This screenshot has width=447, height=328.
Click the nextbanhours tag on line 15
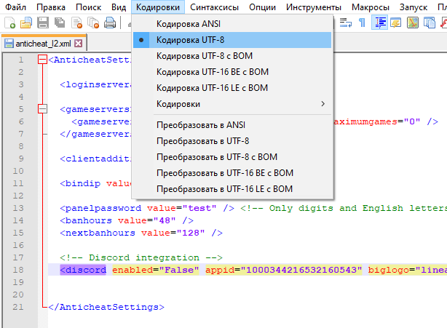pos(98,233)
